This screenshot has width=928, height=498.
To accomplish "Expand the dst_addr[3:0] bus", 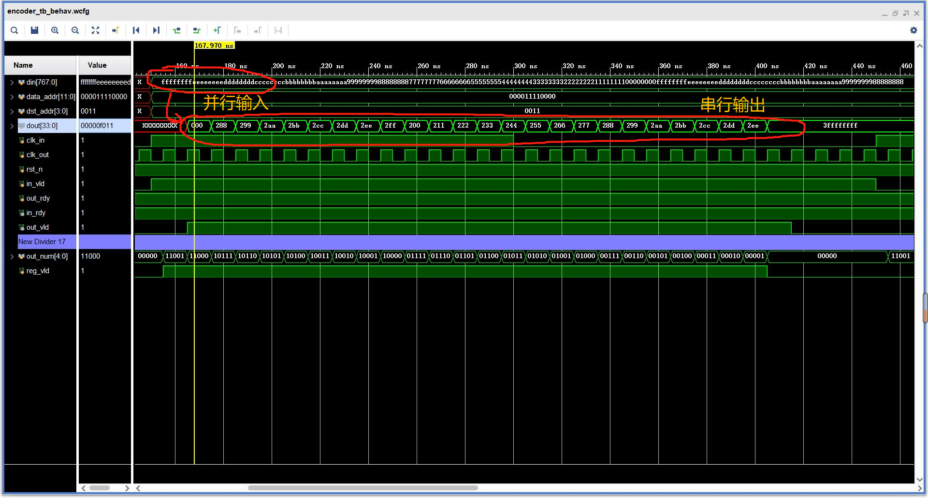I will [x=12, y=111].
